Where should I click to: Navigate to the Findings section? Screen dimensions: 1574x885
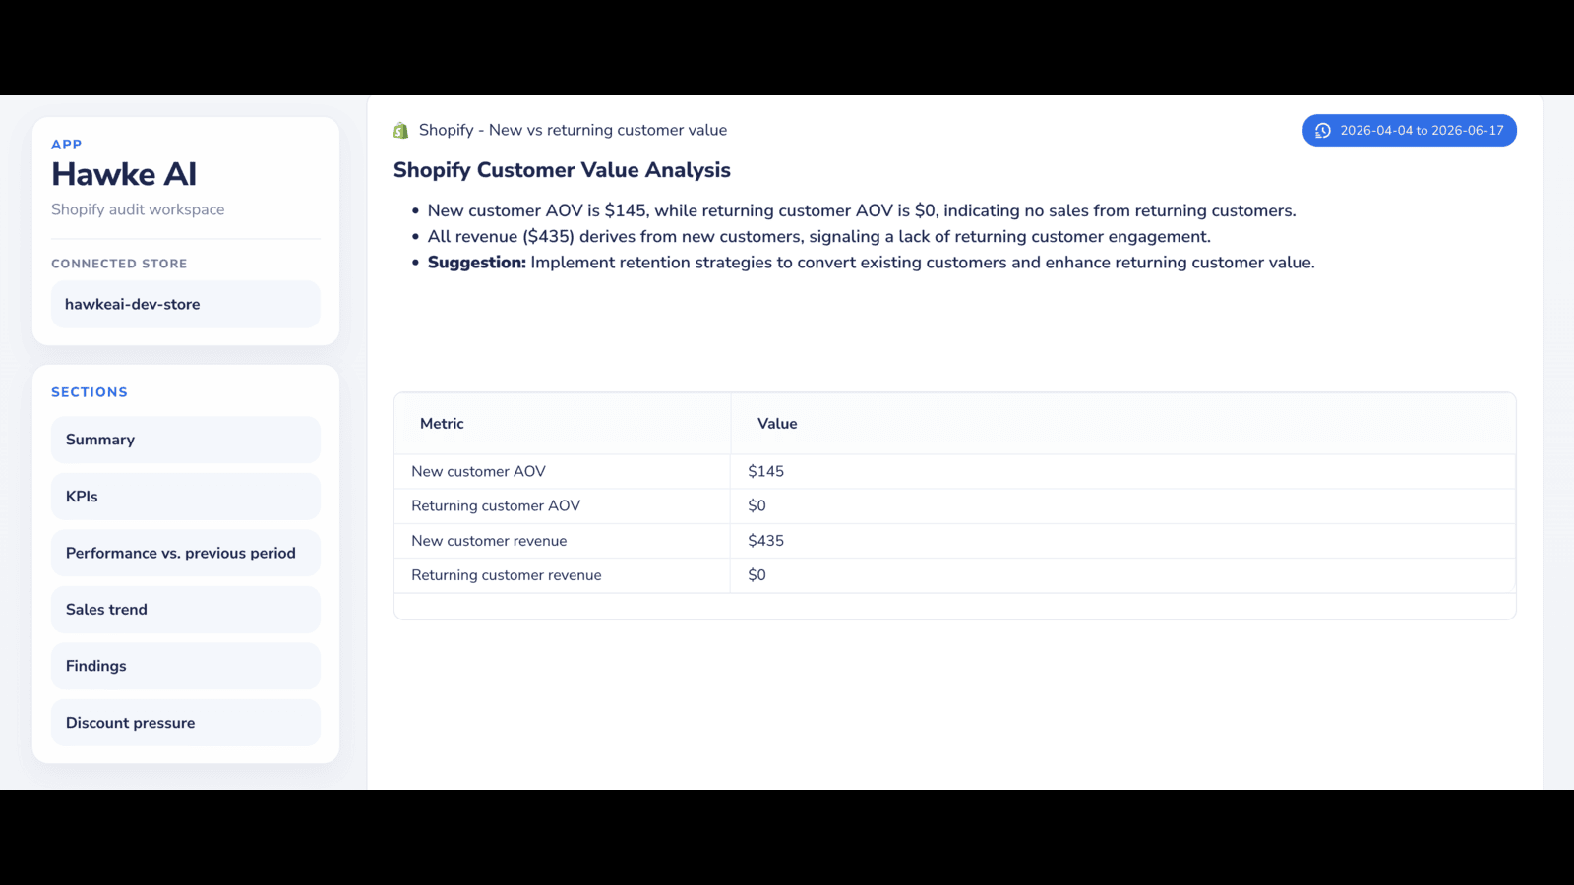(186, 666)
